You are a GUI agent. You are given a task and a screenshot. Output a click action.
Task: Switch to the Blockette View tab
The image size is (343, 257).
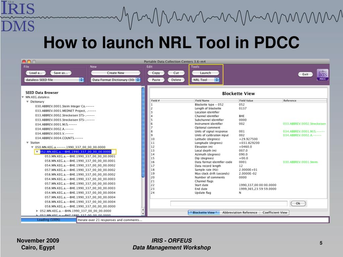pyautogui.click(x=204, y=212)
